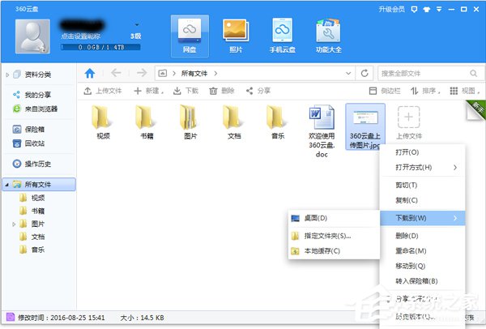Select 音乐 folder in sidebar tree

click(38, 250)
